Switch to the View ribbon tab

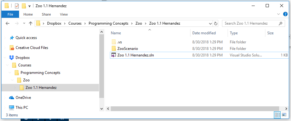(x=64, y=14)
